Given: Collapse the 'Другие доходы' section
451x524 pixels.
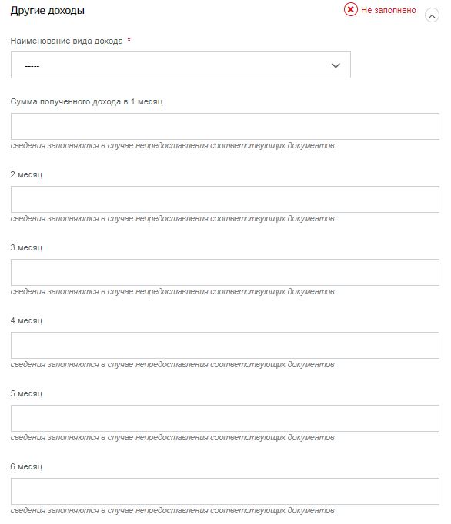Looking at the screenshot, I should click(432, 15).
